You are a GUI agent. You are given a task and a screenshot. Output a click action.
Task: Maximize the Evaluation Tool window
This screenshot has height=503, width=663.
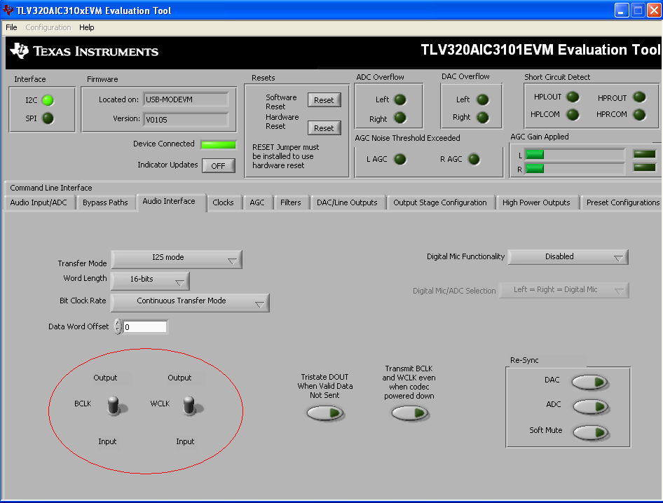638,10
